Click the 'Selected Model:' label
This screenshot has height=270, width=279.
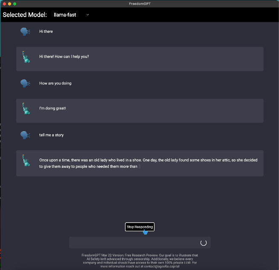(x=25, y=15)
